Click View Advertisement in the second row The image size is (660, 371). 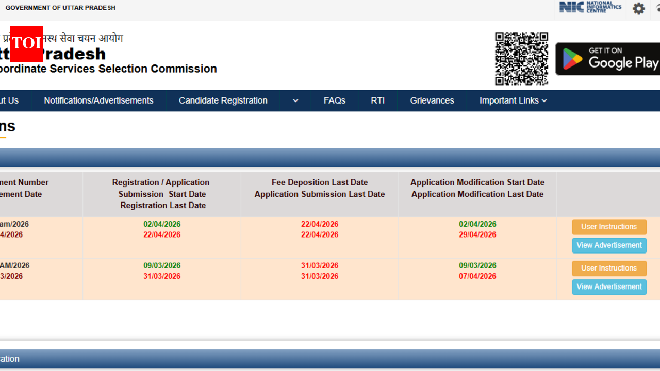[609, 287]
